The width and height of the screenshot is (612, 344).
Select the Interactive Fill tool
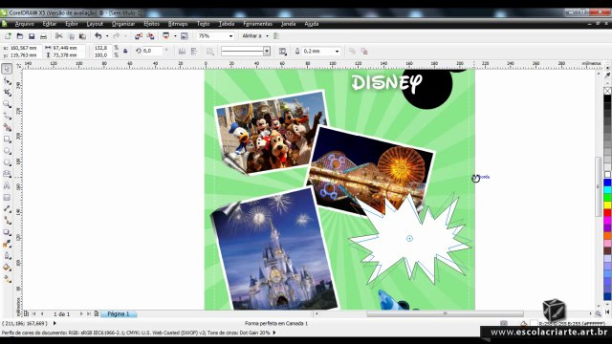tap(7, 279)
